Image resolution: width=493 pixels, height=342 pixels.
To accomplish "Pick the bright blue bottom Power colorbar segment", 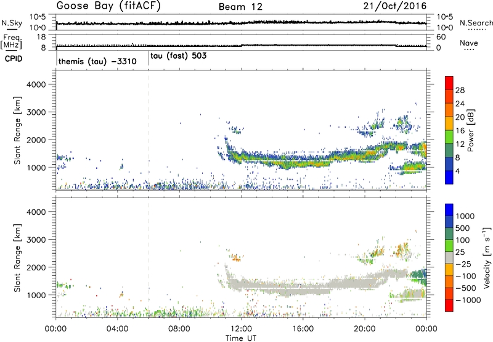I will coord(449,177).
